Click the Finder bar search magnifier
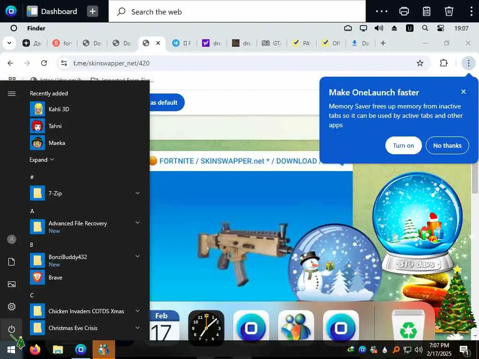479x359 pixels. click(x=425, y=28)
